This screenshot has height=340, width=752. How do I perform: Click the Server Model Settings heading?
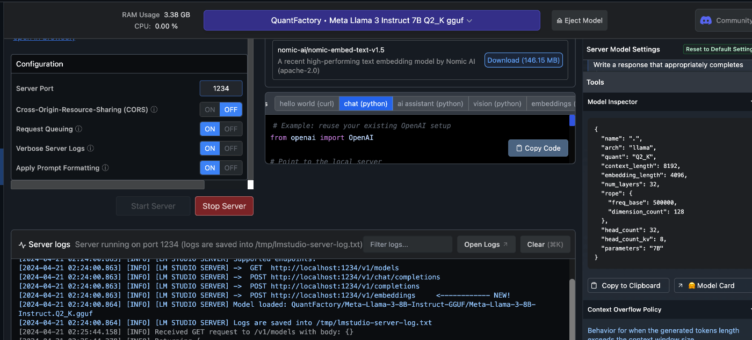click(x=623, y=49)
